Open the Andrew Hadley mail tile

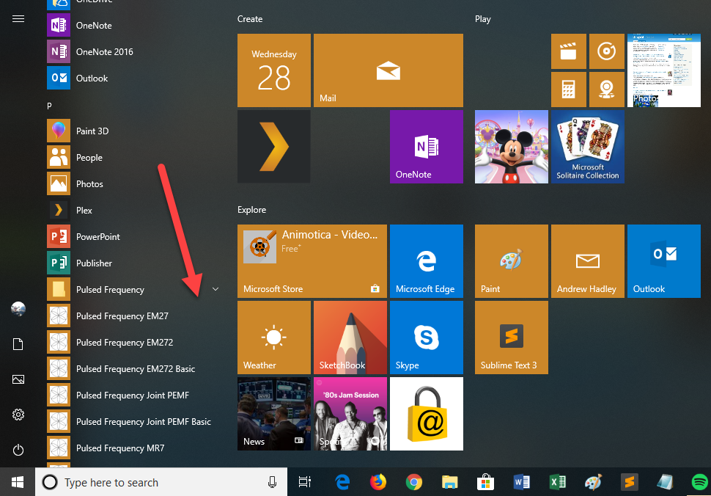(x=588, y=261)
